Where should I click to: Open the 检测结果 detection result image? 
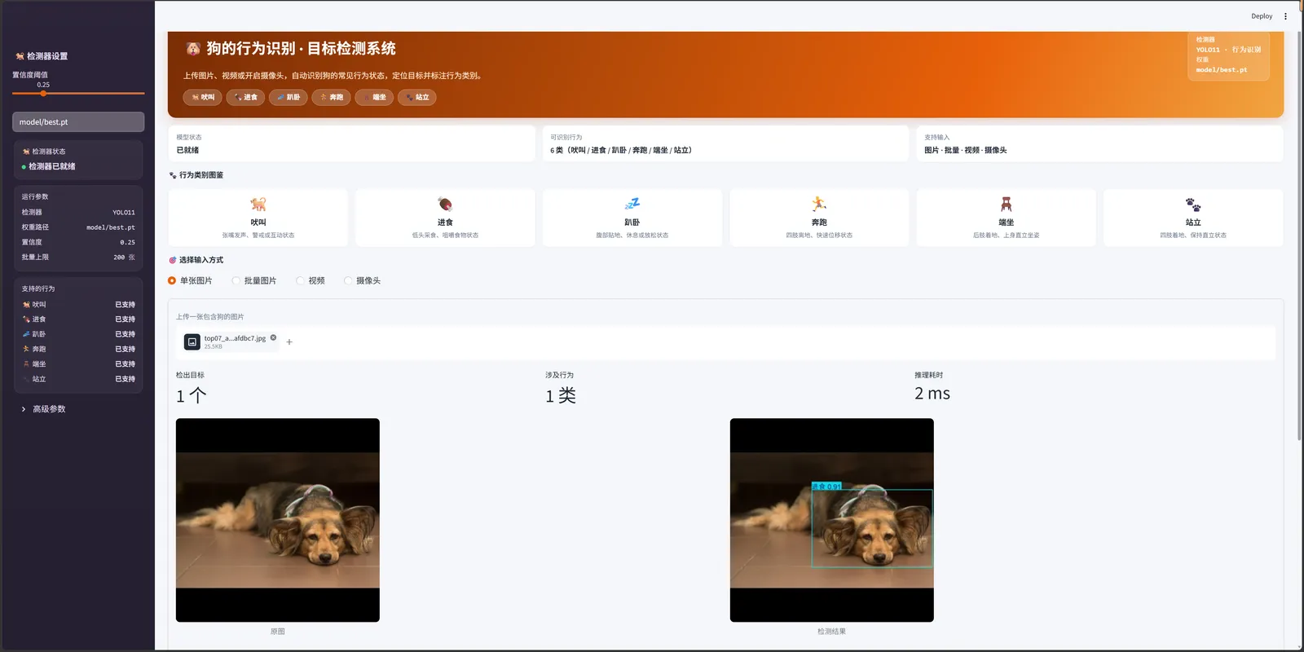point(831,520)
